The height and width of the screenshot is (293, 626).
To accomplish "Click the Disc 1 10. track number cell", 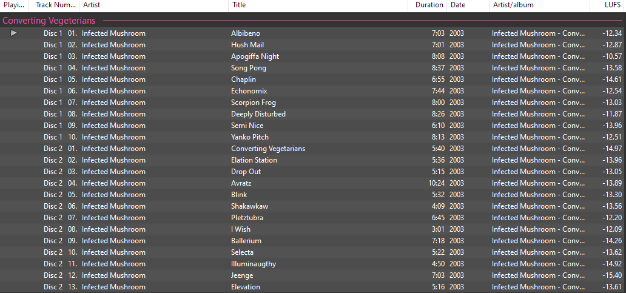I will 60,137.
